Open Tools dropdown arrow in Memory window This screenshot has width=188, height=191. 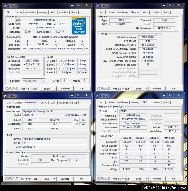pos(147,88)
